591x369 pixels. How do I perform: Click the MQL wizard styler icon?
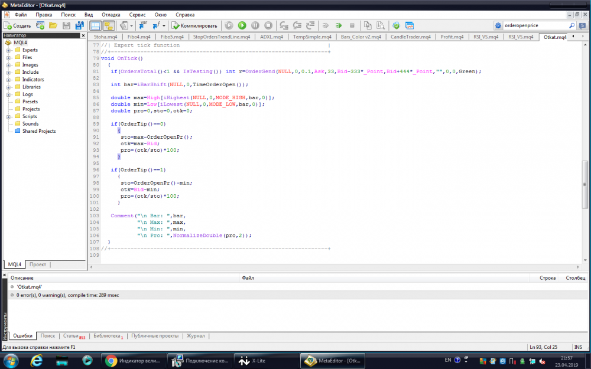coord(124,25)
